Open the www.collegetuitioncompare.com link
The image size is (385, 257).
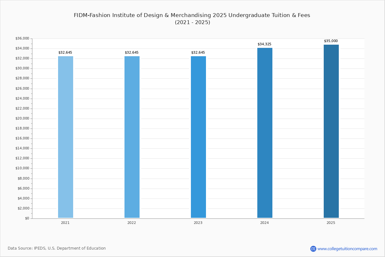click(x=347, y=249)
